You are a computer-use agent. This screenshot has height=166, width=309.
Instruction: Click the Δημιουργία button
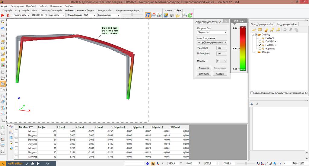click(x=204, y=68)
